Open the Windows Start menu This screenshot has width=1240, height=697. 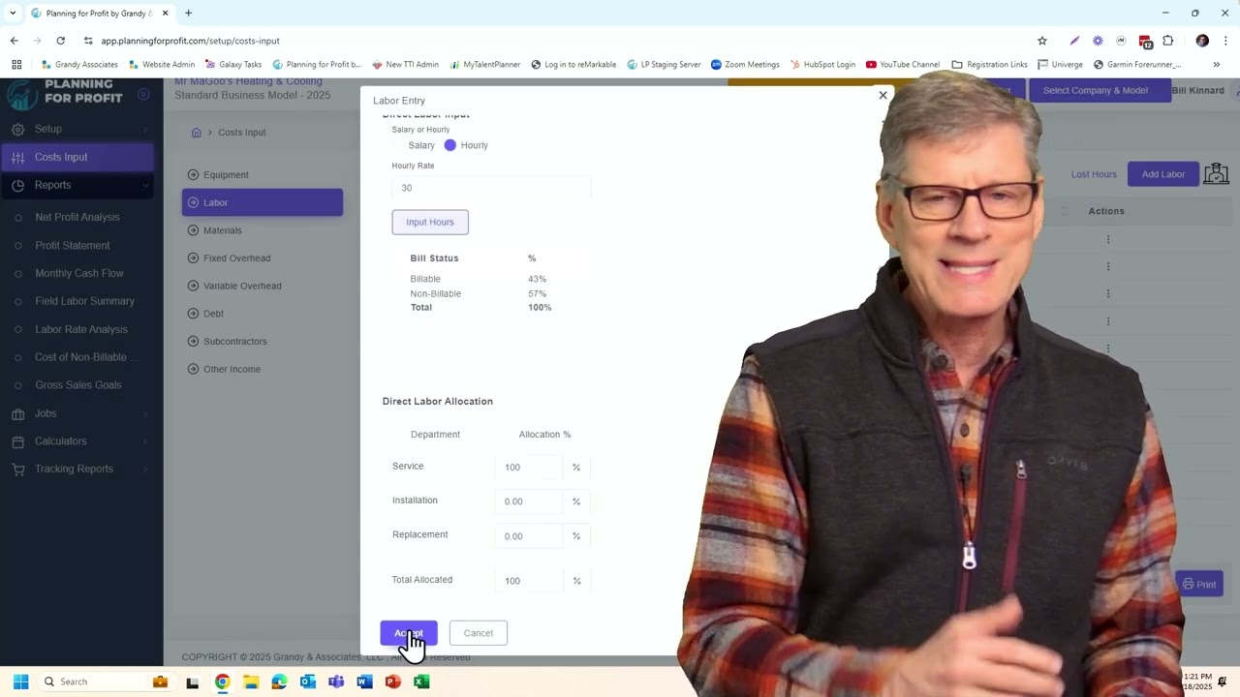click(20, 682)
